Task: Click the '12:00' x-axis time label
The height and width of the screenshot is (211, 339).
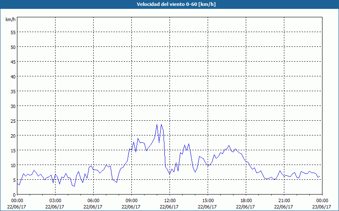Action: pyautogui.click(x=170, y=201)
